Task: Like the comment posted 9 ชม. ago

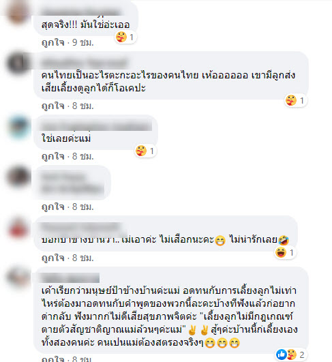Action: coord(53,42)
